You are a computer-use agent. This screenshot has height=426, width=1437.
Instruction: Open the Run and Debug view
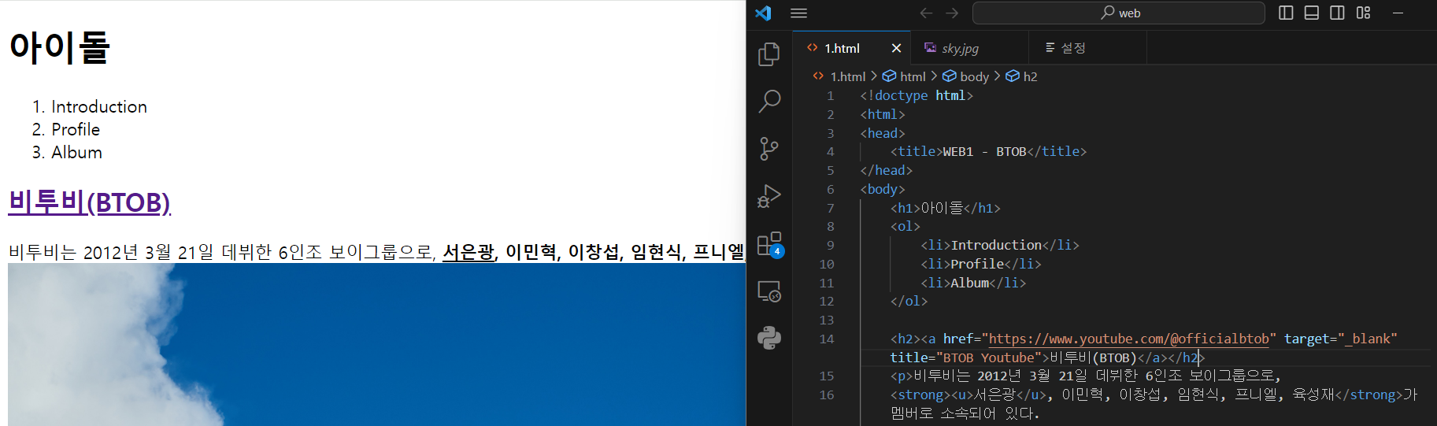coord(769,196)
